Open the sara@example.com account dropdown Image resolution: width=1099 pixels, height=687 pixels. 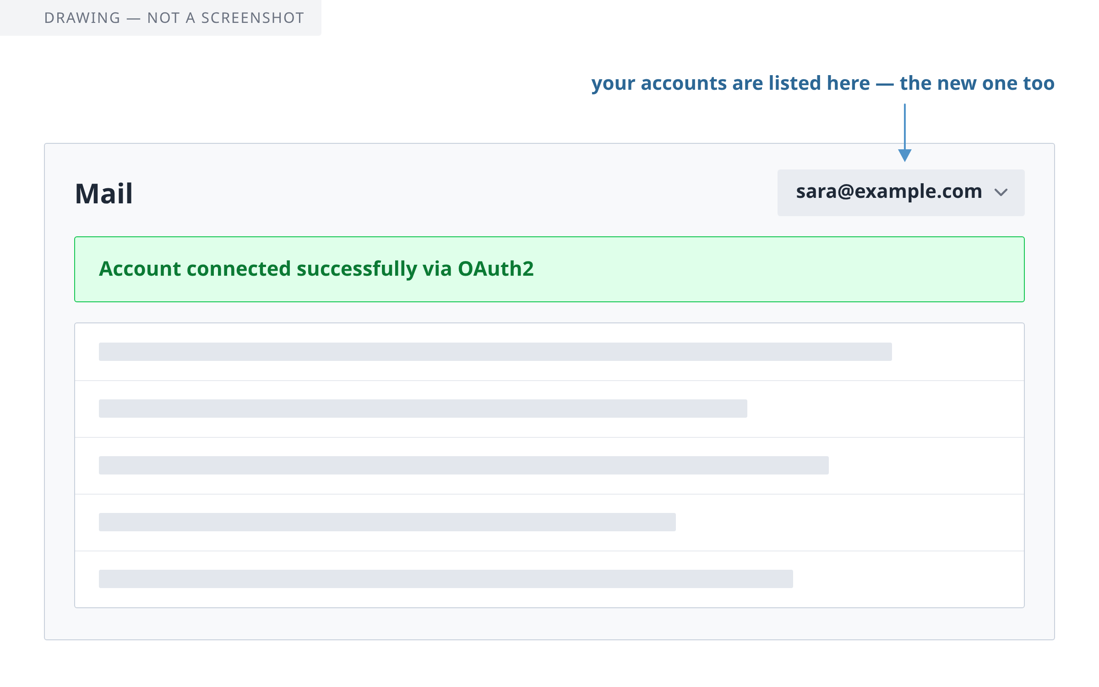(x=901, y=192)
